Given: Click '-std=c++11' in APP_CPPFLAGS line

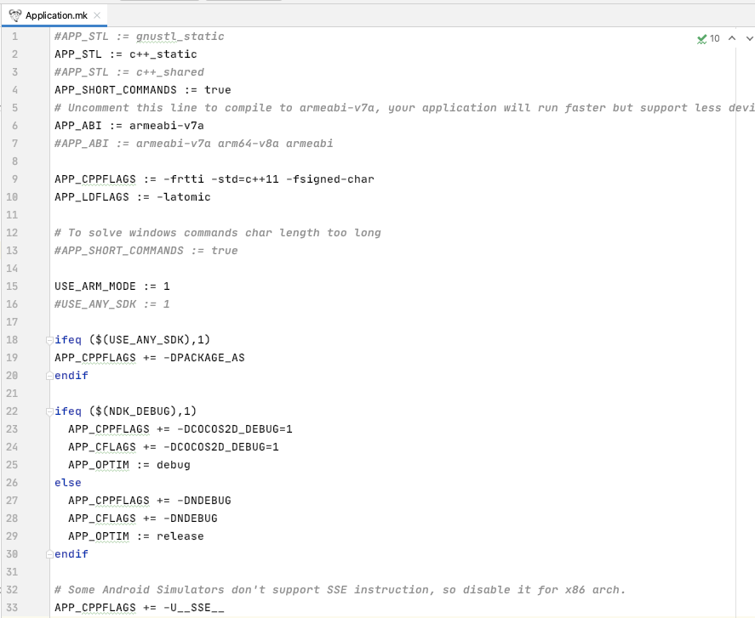Looking at the screenshot, I should 245,179.
